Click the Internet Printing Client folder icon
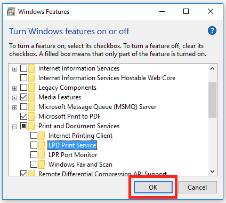Screen dimensions: 226x203 (42, 136)
